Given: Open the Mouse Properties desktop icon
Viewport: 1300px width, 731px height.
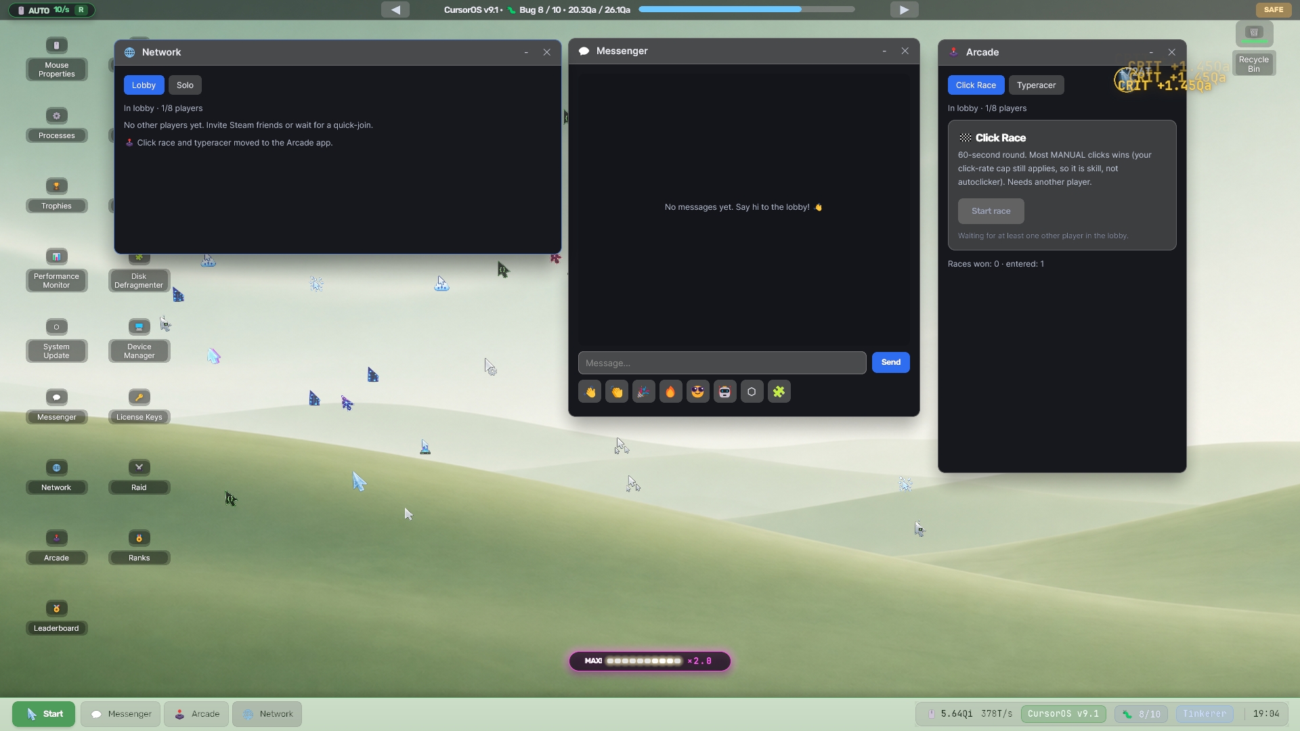Looking at the screenshot, I should tap(57, 58).
